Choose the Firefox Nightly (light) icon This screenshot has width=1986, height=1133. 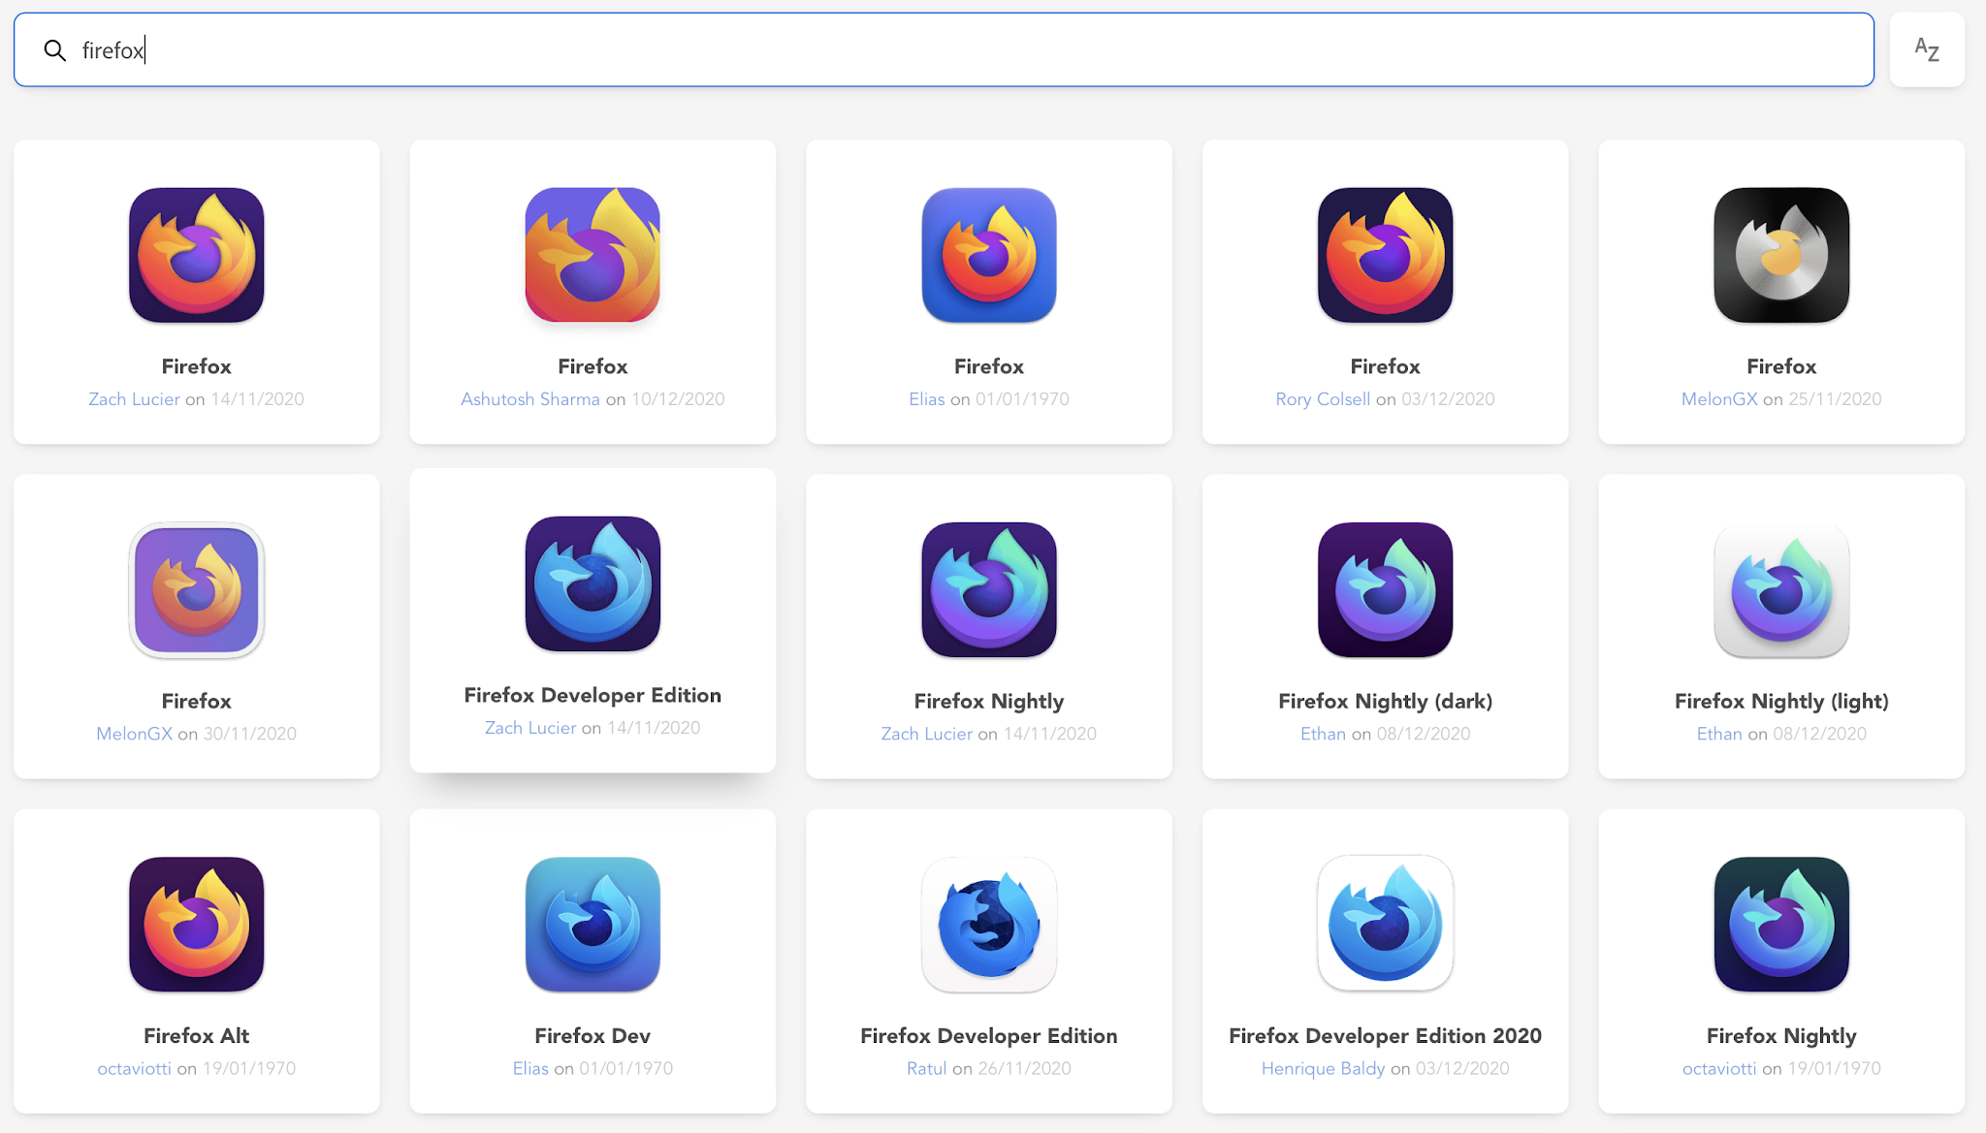coord(1780,589)
